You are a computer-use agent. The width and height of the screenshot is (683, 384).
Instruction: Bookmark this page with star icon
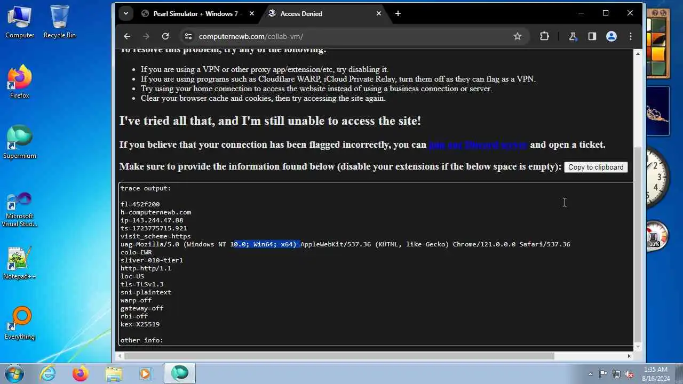(x=517, y=36)
